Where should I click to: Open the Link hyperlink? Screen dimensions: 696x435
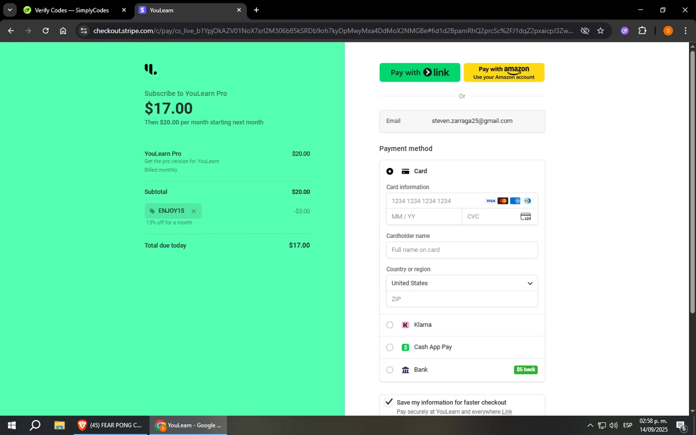pyautogui.click(x=507, y=412)
